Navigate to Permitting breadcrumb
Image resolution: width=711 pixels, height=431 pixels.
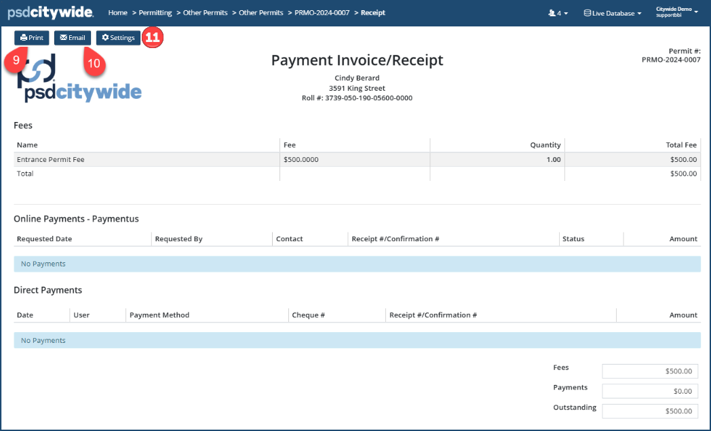pos(155,13)
